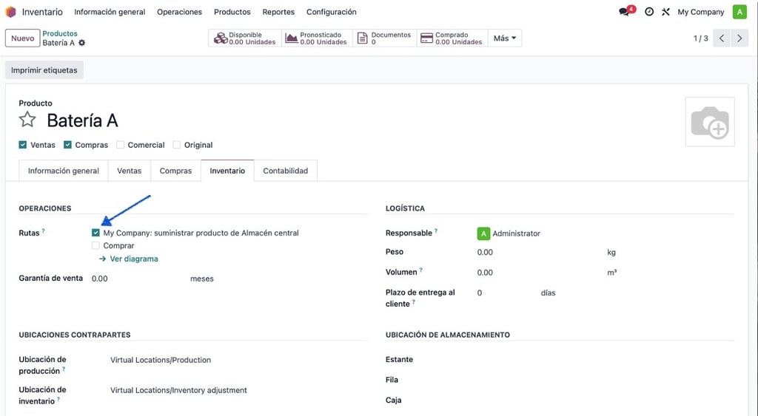The image size is (758, 416).
Task: Open the developer tools wrench icon
Action: click(x=665, y=12)
